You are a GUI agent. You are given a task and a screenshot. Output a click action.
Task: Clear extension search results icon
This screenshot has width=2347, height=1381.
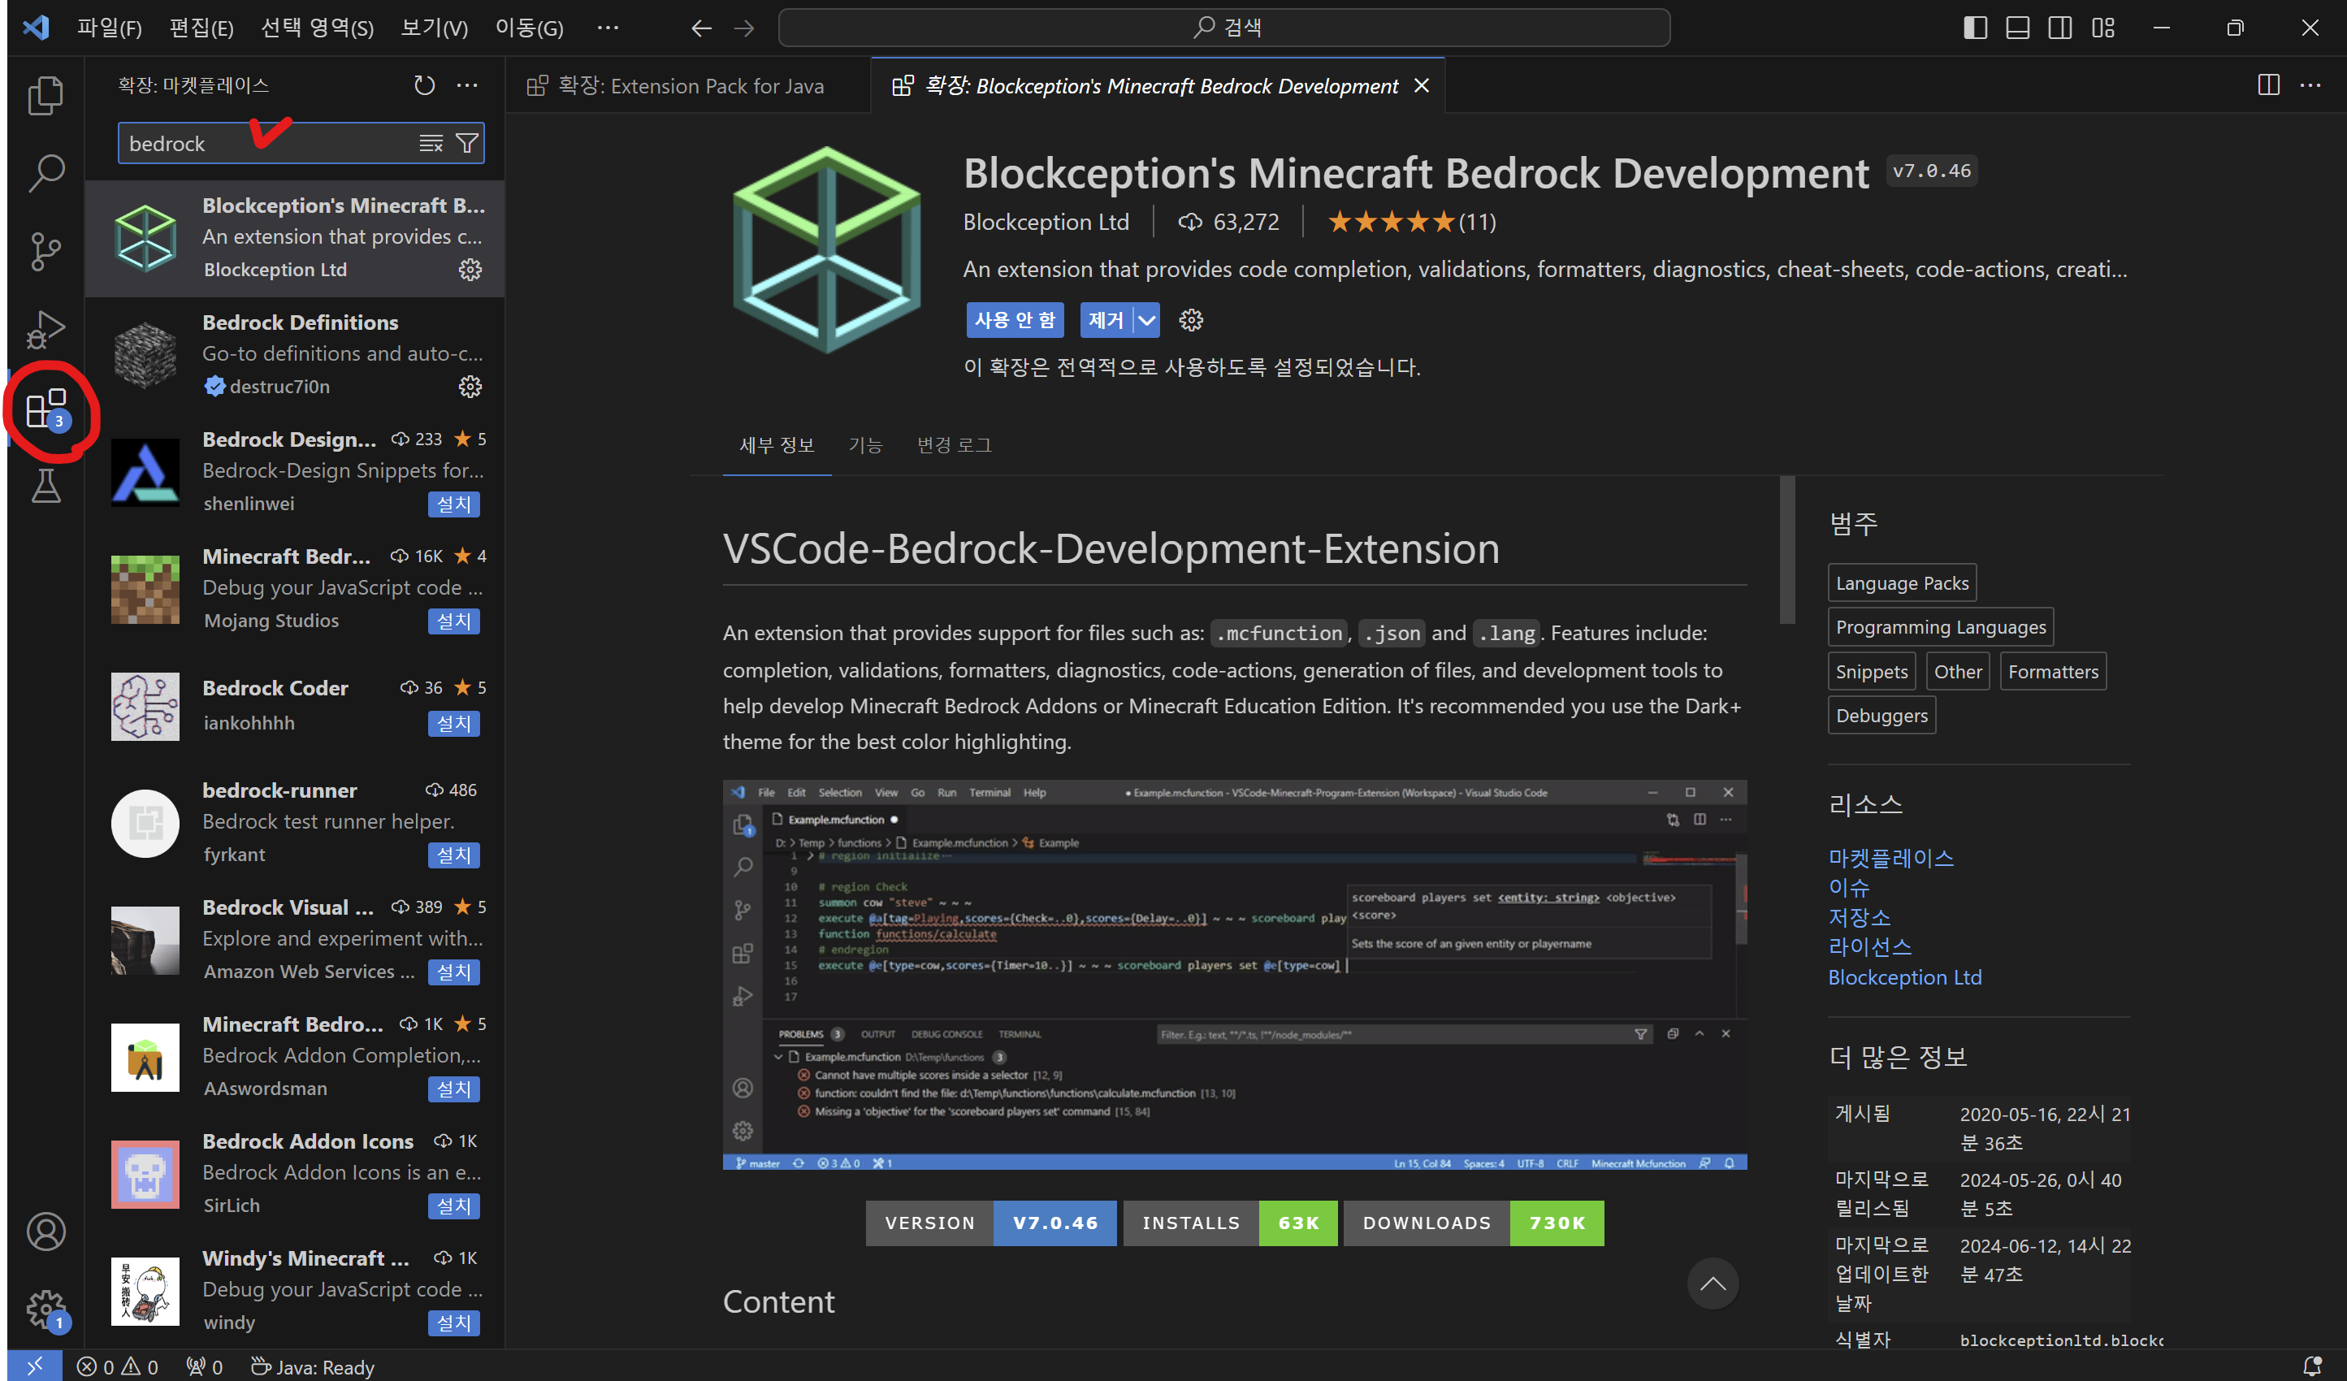click(431, 144)
